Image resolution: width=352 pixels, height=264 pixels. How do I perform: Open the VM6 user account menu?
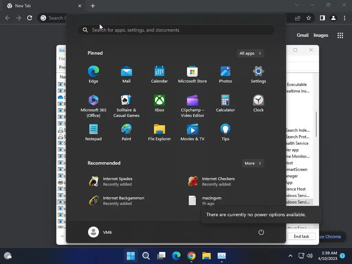tap(100, 232)
